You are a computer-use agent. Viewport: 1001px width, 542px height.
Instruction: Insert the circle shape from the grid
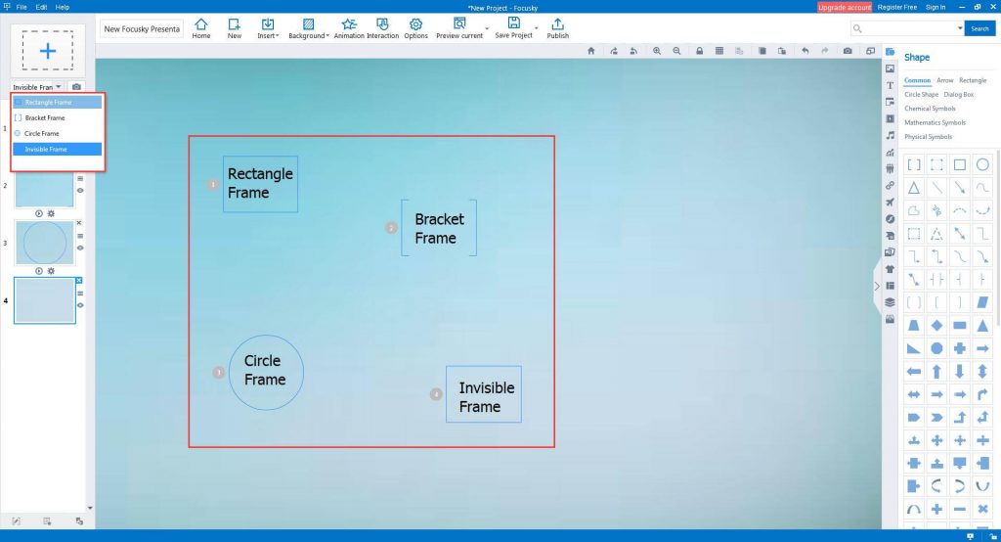(x=982, y=164)
